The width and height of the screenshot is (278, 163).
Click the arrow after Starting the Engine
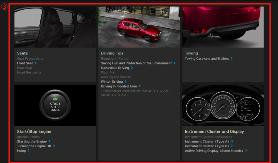(x=49, y=141)
